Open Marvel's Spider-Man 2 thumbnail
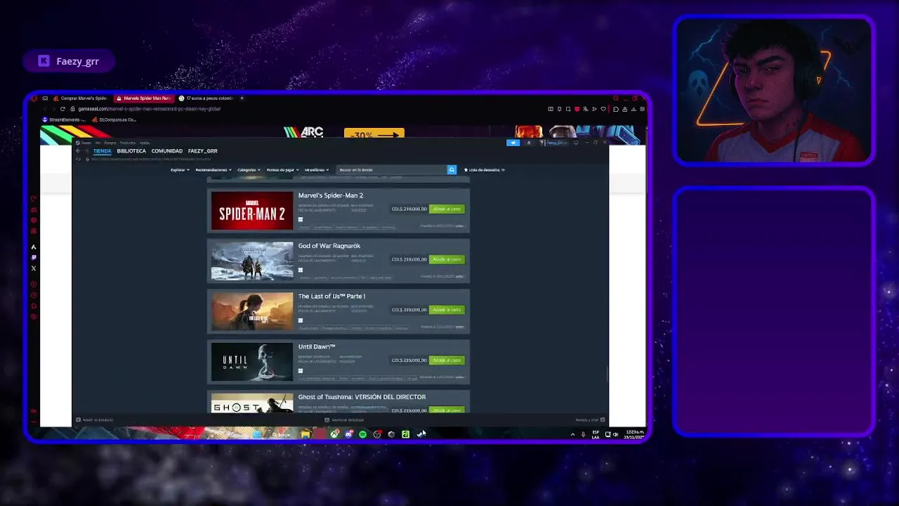This screenshot has width=899, height=506. click(252, 210)
